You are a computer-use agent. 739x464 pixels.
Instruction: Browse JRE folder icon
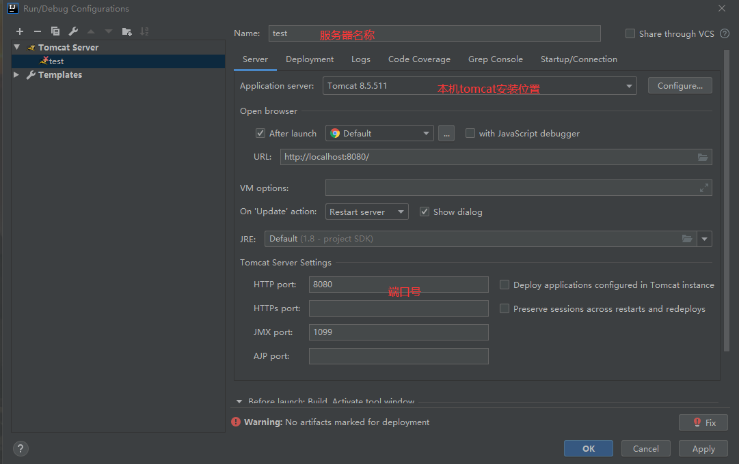[x=687, y=239]
